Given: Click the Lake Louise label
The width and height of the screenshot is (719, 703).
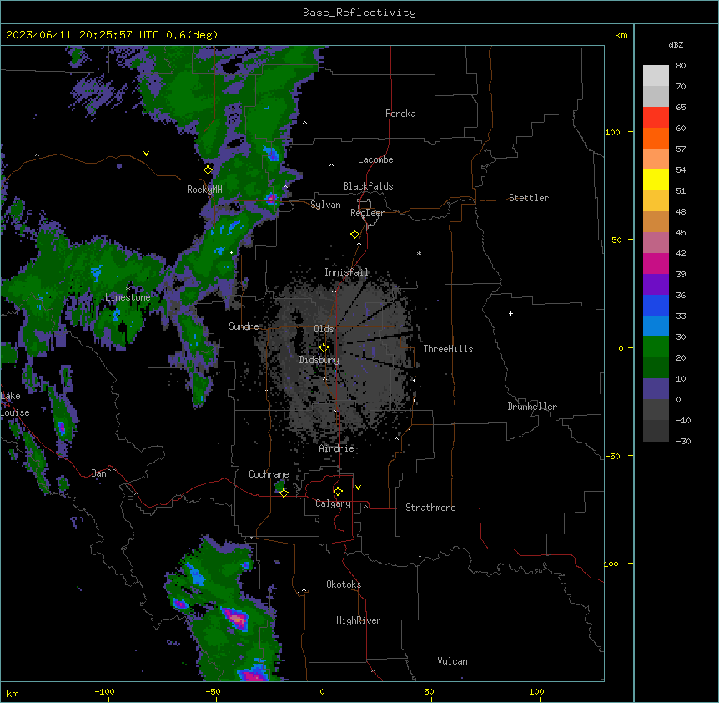Looking at the screenshot, I should [x=13, y=404].
